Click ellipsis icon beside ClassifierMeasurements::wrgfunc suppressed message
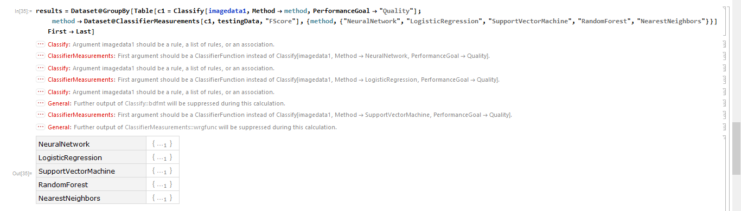This screenshot has height=211, width=741. (x=40, y=127)
